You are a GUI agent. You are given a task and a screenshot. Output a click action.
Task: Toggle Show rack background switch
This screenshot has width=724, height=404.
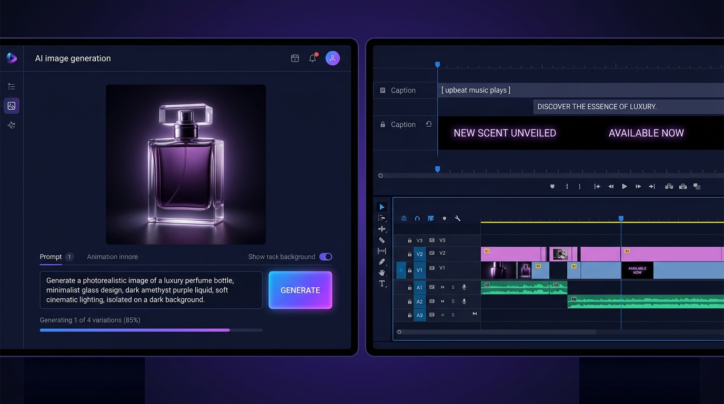click(x=326, y=256)
